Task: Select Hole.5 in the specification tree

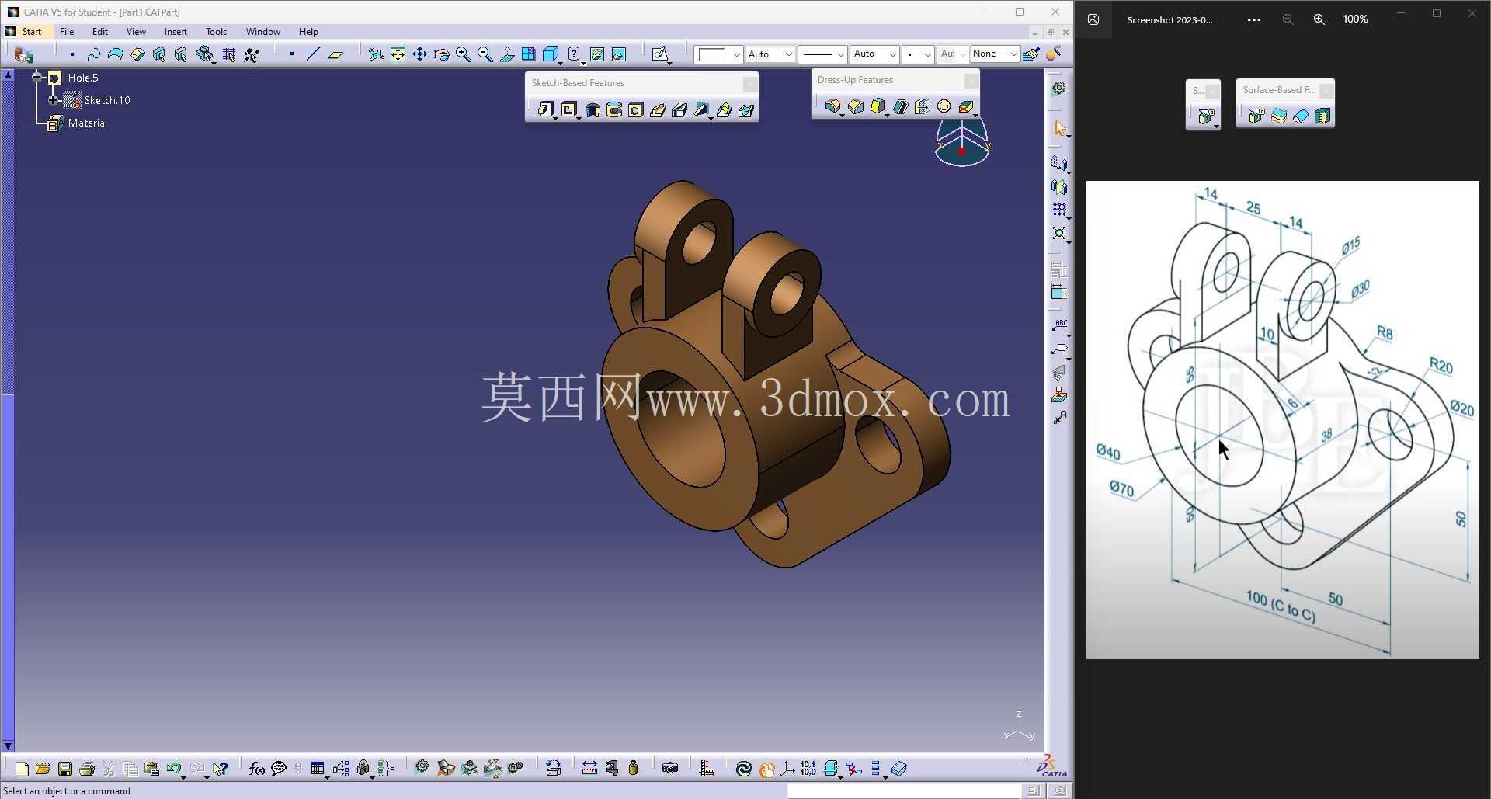Action: tap(82, 78)
